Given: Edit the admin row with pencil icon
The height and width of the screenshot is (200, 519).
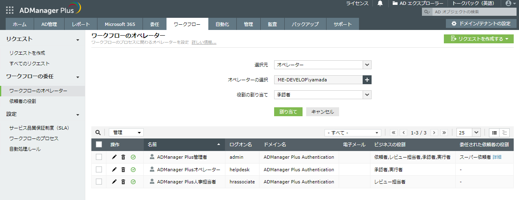Looking at the screenshot, I should 114,157.
